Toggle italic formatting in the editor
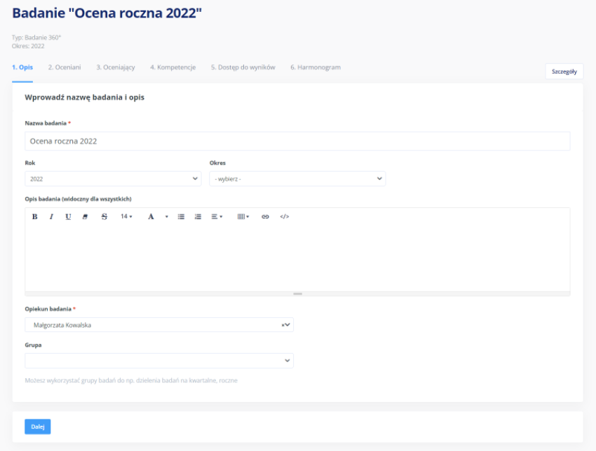596x451 pixels. (x=51, y=216)
